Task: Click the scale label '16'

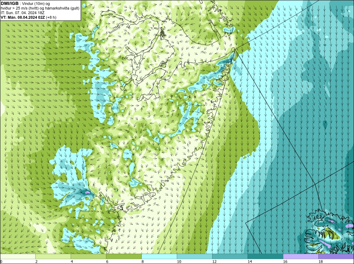Action: pyautogui.click(x=285, y=262)
